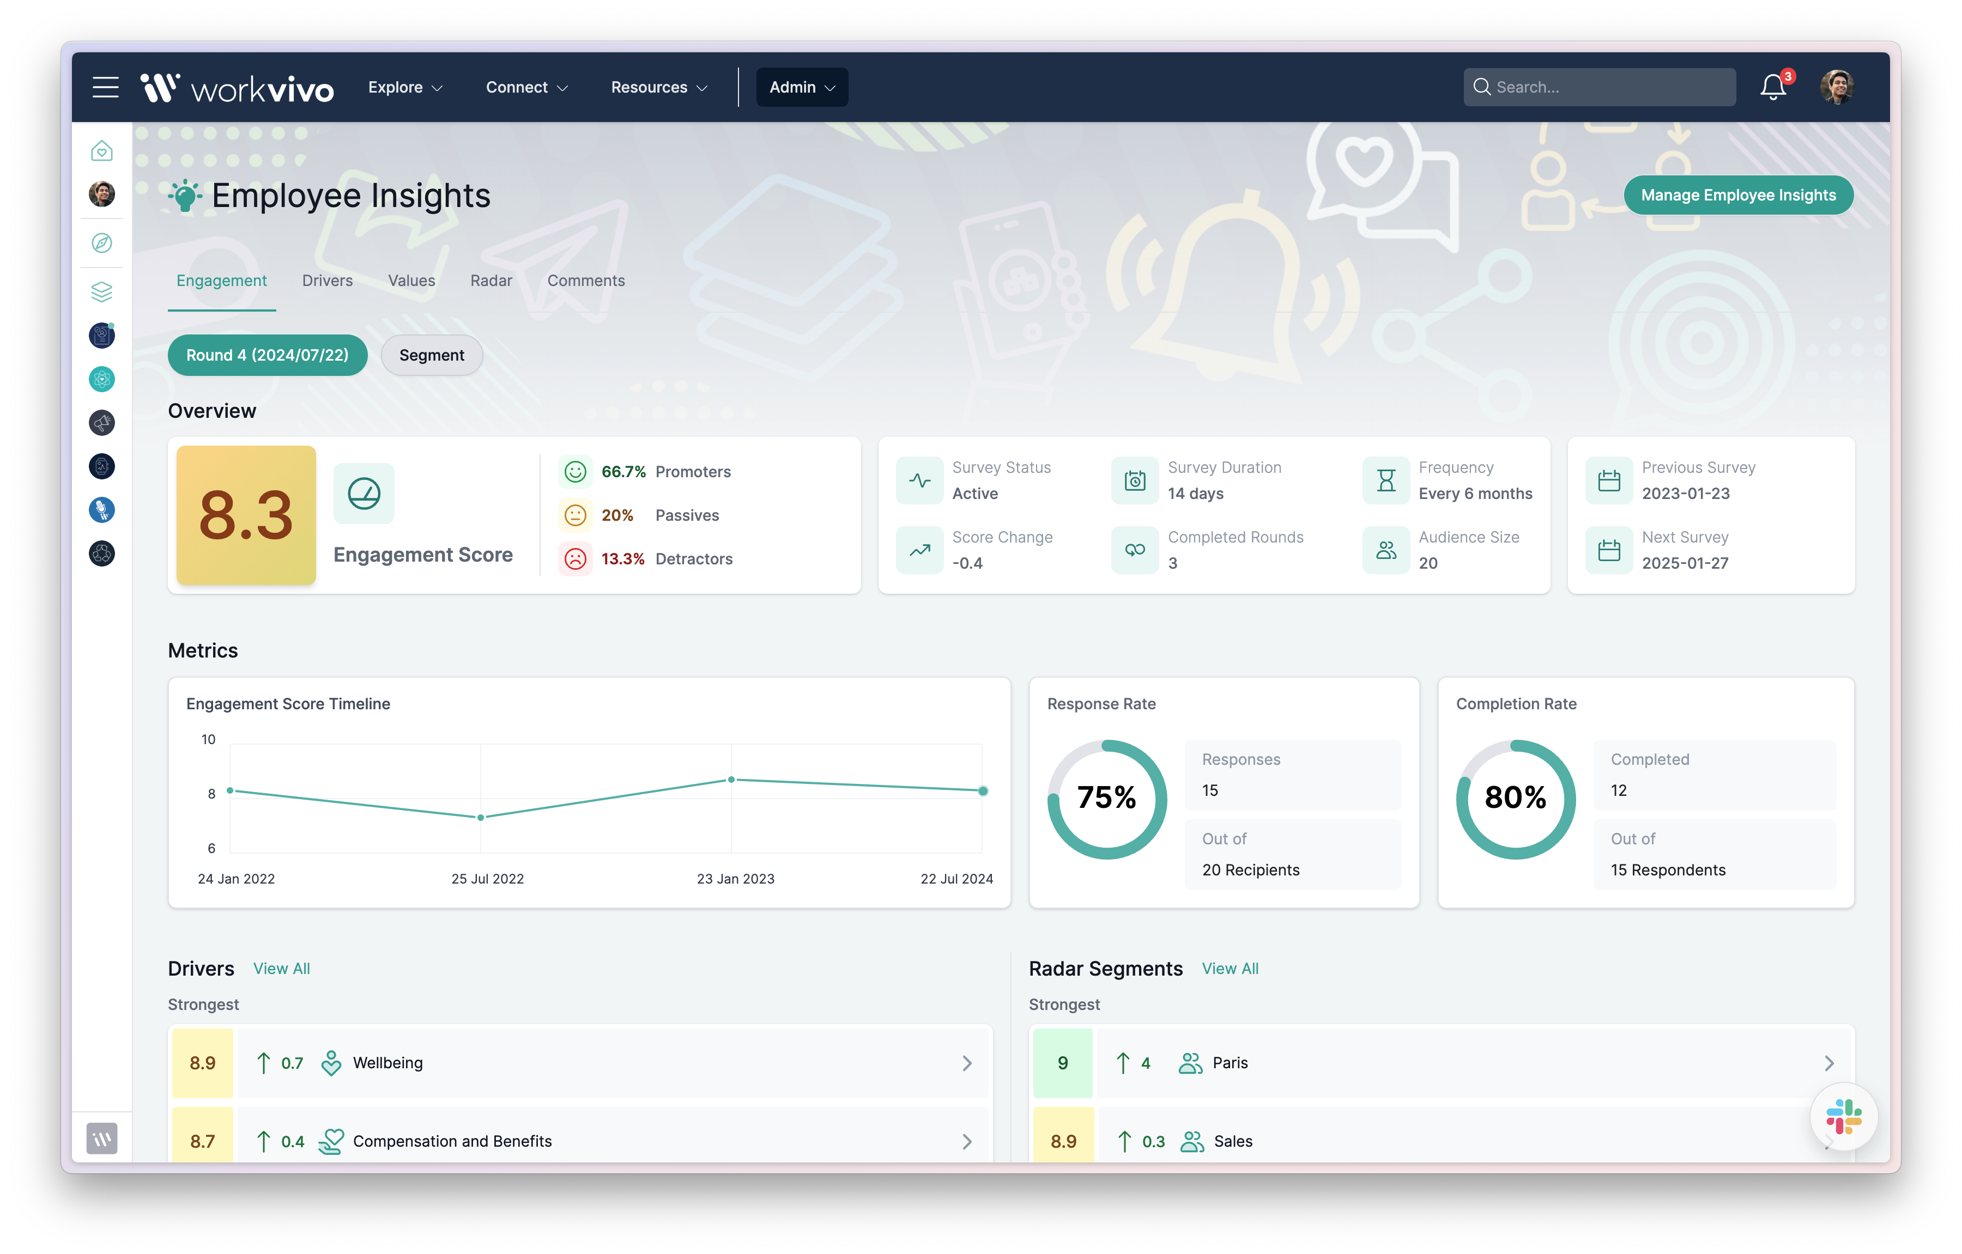Switch to the Drivers tab
The height and width of the screenshot is (1254, 1962).
pos(327,280)
